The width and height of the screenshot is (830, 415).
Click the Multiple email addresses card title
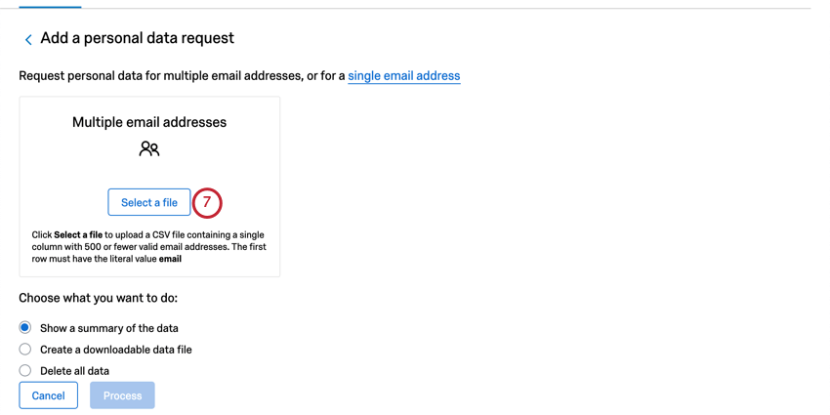tap(149, 122)
